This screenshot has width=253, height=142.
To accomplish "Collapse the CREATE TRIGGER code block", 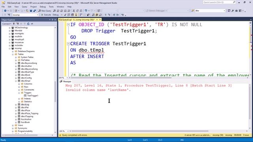I will 68,44.
